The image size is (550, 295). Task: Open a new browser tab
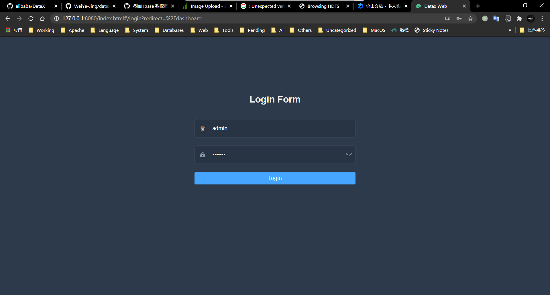click(478, 6)
